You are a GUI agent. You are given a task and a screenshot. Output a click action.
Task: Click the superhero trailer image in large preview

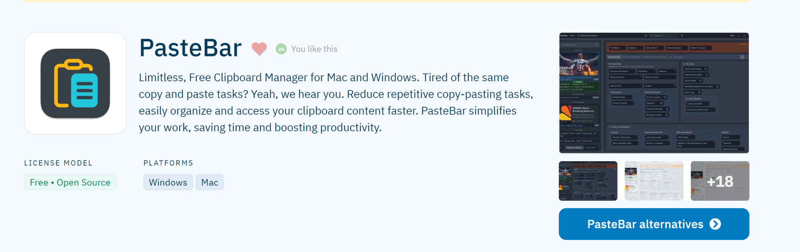(x=579, y=64)
